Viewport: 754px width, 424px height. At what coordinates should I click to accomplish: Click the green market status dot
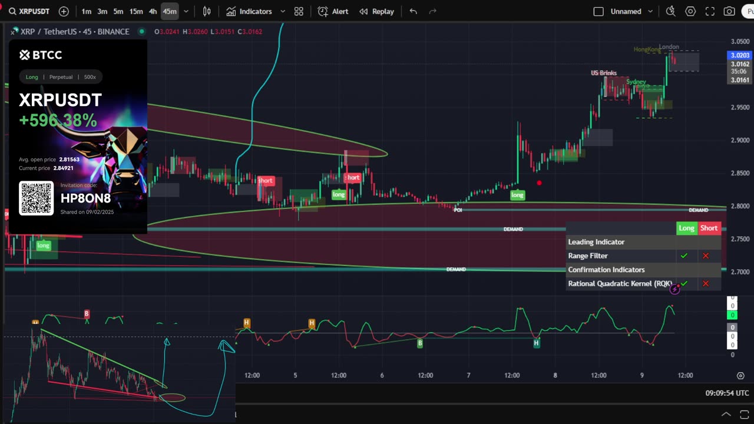click(x=141, y=31)
